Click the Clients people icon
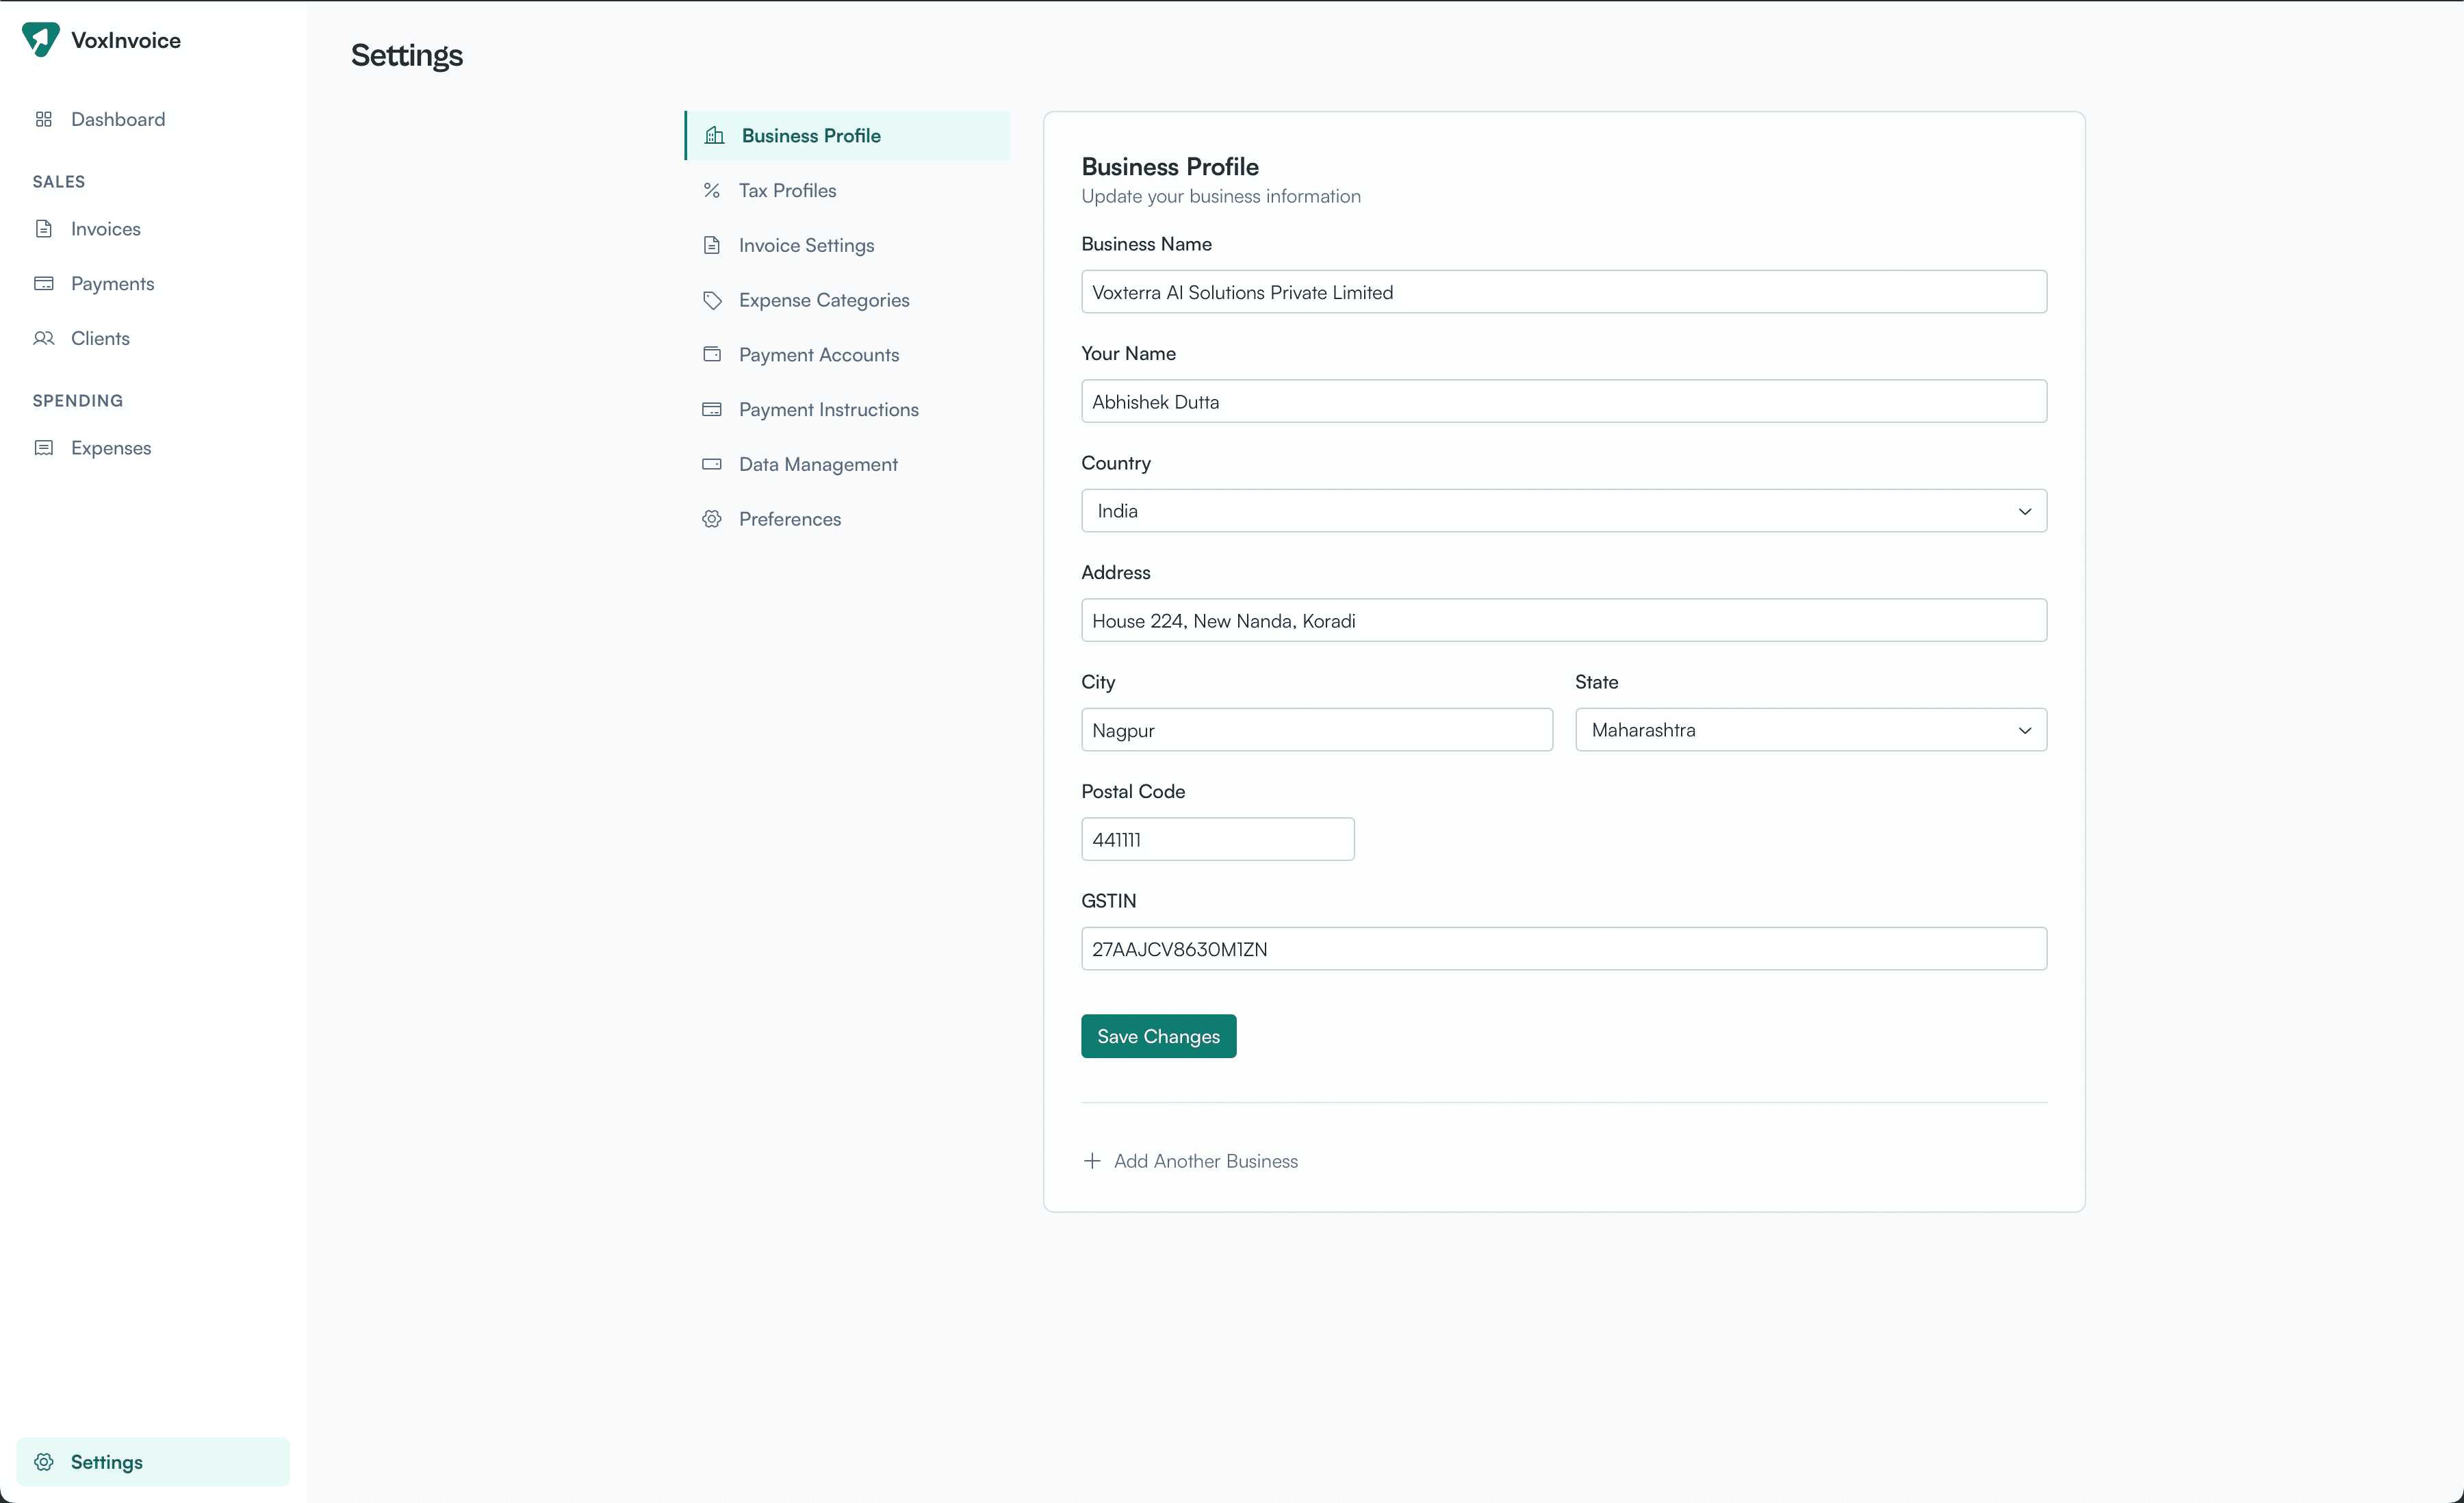Screen dimensions: 2464x1503 point(44,338)
